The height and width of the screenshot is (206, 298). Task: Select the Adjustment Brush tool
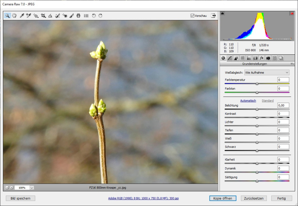click(72, 16)
